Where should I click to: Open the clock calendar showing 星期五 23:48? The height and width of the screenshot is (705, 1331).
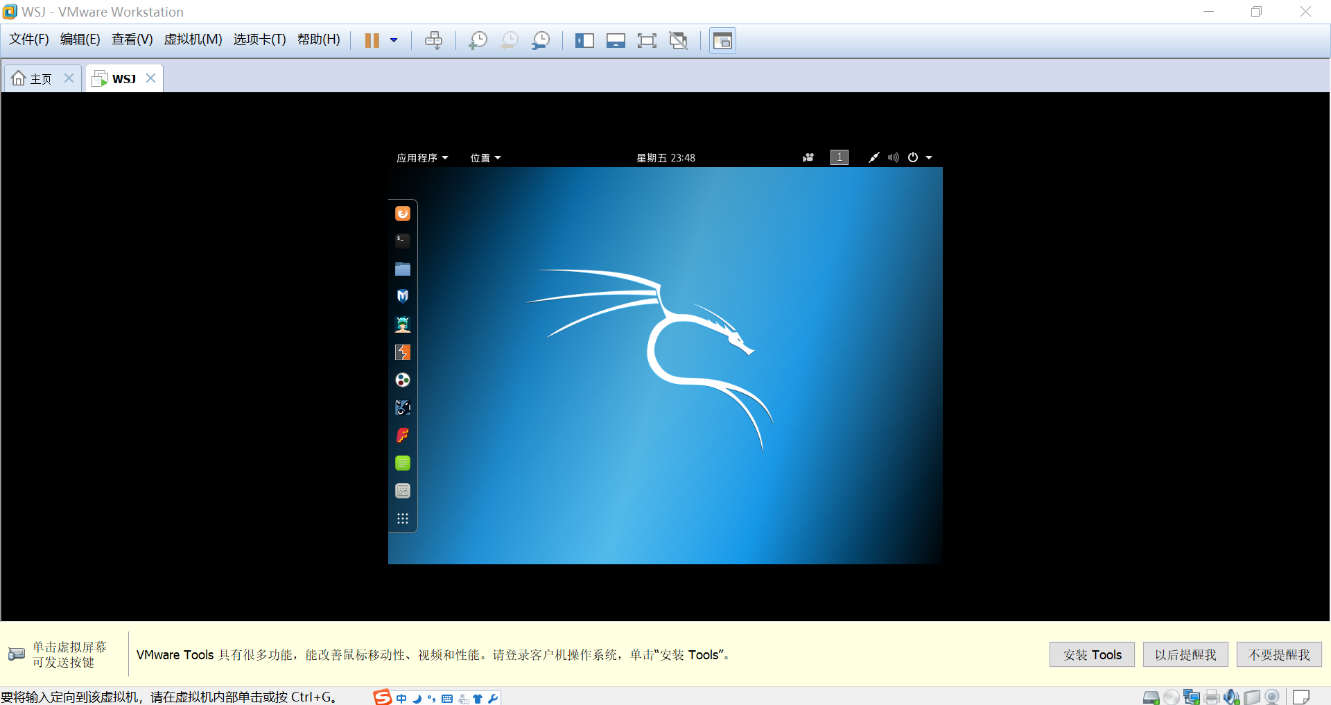665,158
